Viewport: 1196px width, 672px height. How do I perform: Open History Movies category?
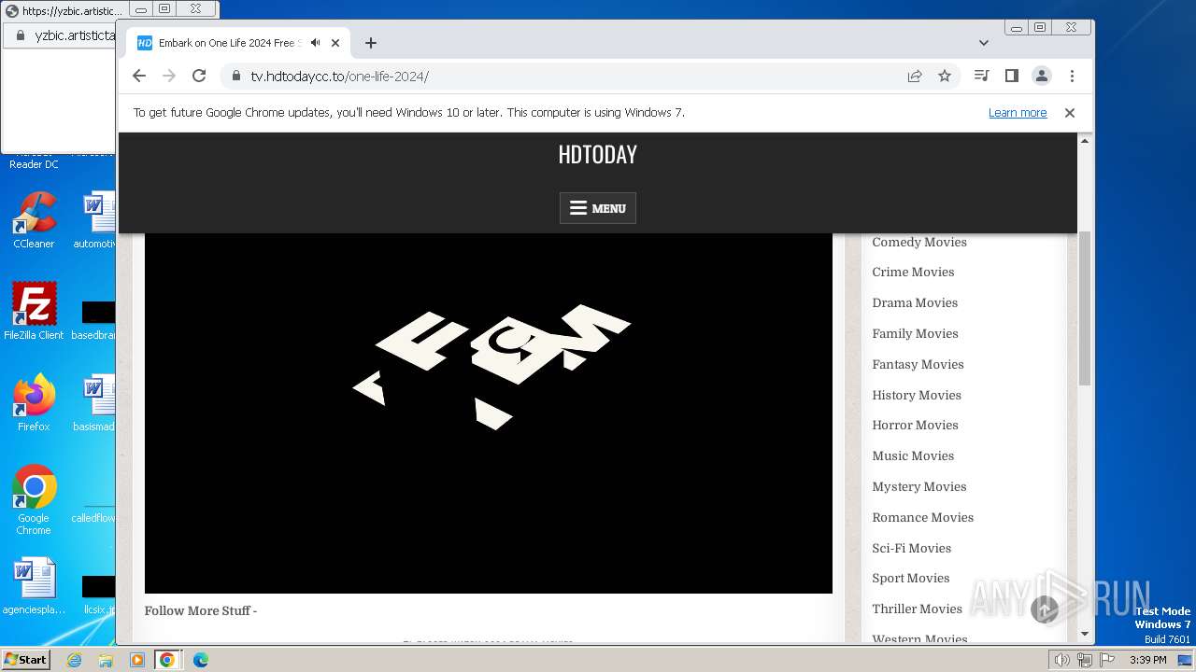[x=917, y=396]
